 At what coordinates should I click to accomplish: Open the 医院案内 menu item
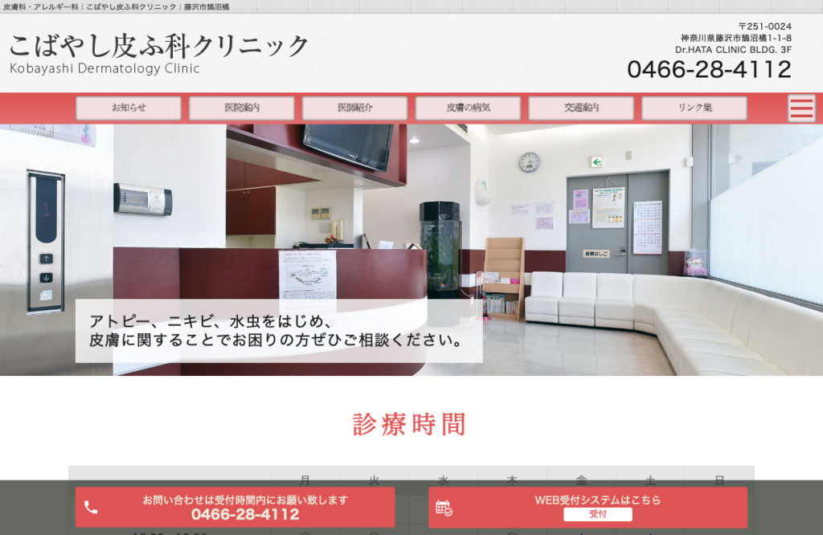[241, 108]
